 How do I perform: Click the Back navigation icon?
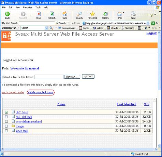click(x=7, y=14)
